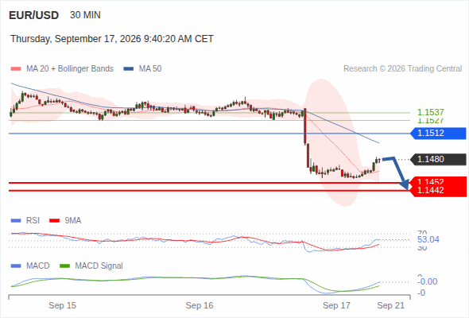This screenshot has width=469, height=318.
Task: Click the black 1.1480 current price tag
Action: (x=439, y=159)
